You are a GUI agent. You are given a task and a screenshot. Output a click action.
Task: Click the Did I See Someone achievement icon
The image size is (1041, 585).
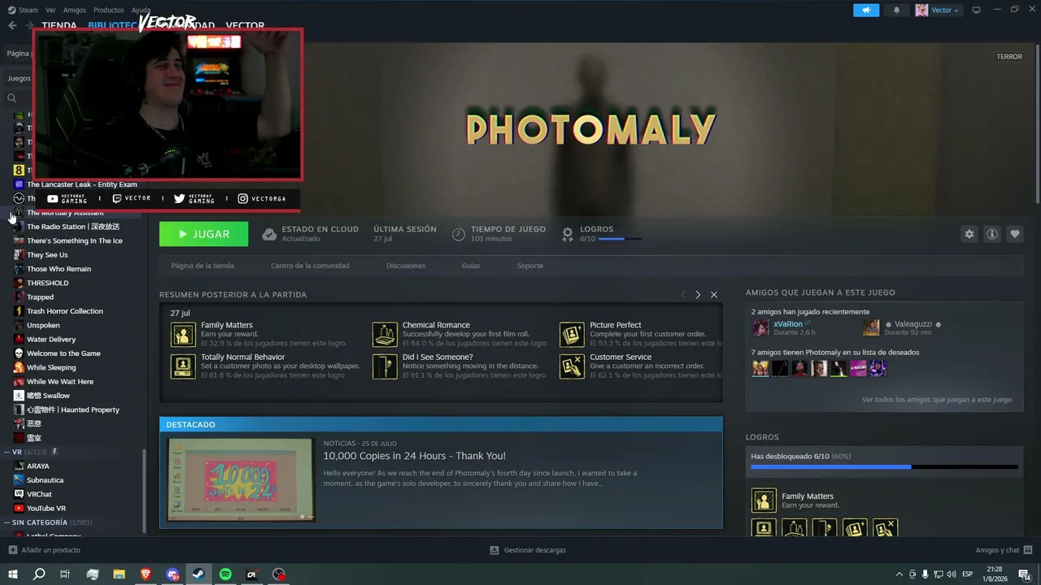coord(385,366)
